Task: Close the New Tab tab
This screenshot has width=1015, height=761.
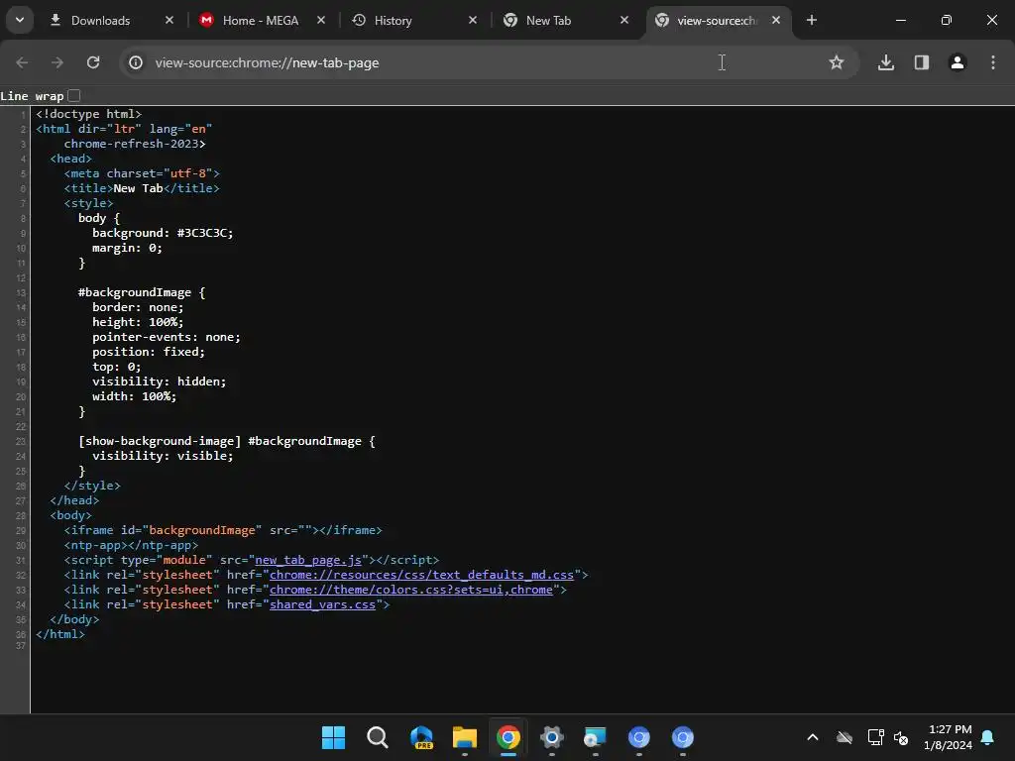Action: click(x=624, y=21)
